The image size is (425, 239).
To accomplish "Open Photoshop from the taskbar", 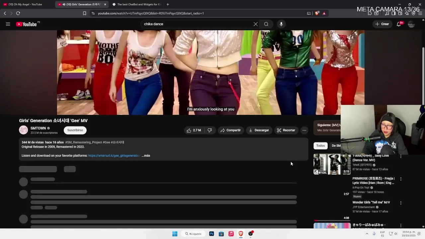I will [x=212, y=234].
